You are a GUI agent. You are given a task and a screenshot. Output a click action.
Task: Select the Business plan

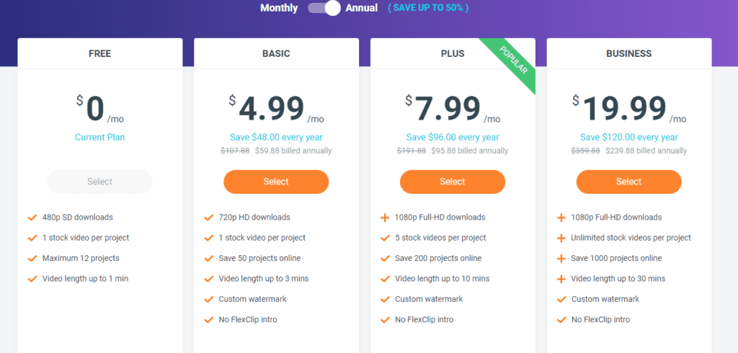point(628,182)
